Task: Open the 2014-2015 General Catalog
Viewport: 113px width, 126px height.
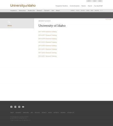Action: [x=47, y=42]
